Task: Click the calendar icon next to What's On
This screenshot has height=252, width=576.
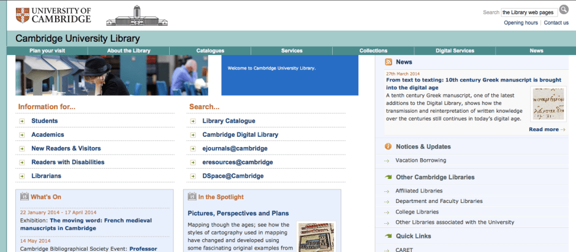Action: (x=25, y=197)
